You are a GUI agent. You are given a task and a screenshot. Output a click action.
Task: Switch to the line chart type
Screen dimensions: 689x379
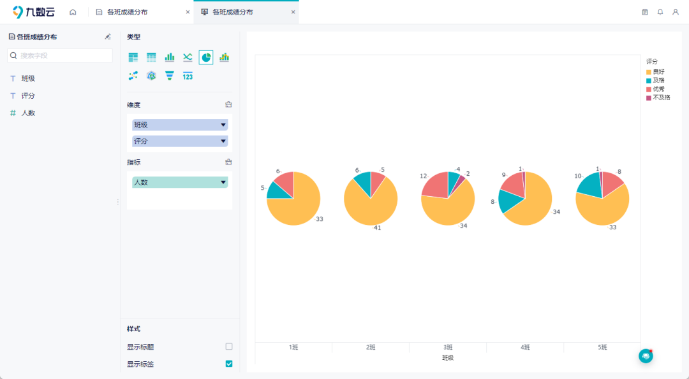click(188, 57)
